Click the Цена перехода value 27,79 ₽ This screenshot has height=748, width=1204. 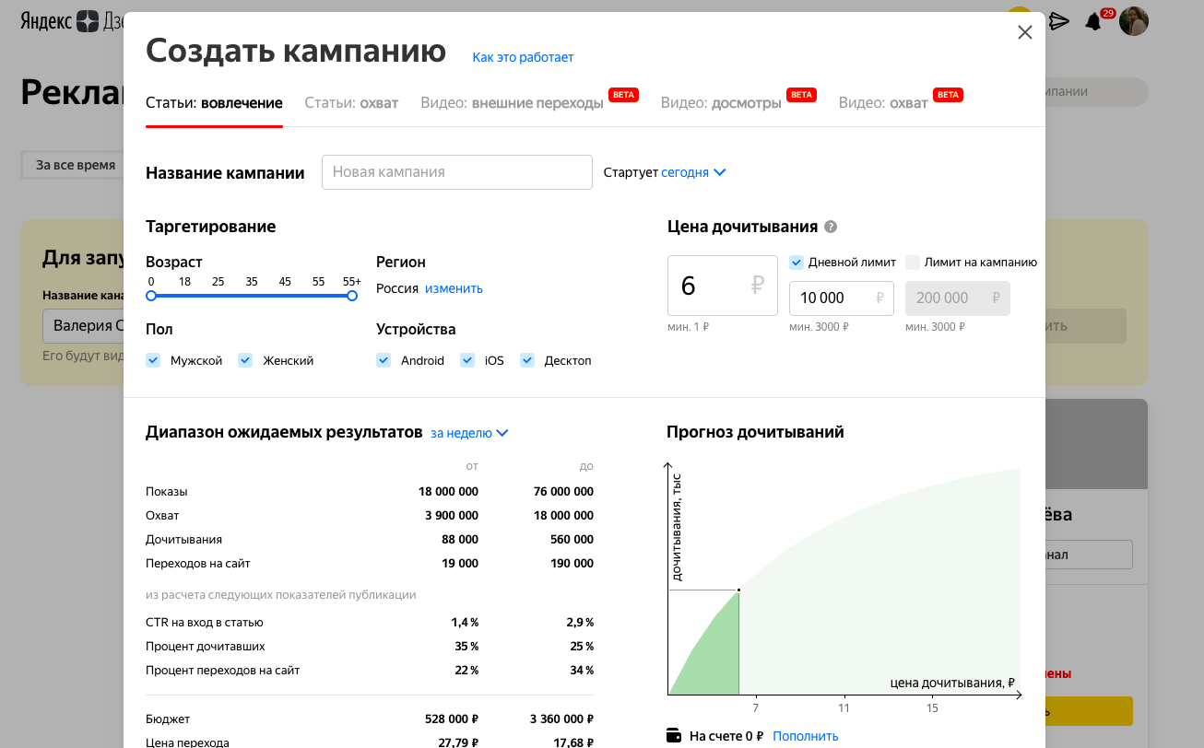tap(457, 742)
